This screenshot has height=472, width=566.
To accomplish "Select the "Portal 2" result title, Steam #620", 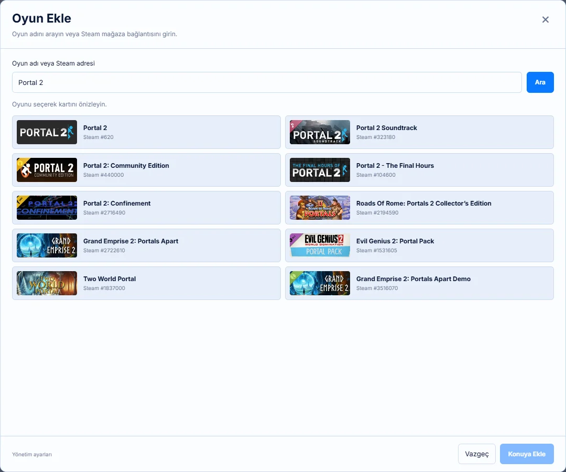I will tap(95, 128).
